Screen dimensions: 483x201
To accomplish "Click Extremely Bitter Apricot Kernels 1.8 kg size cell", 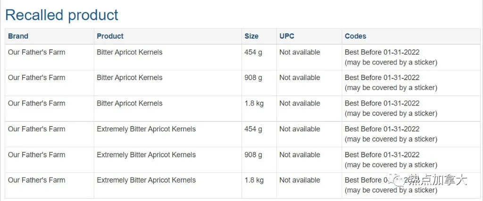I will tap(259, 185).
